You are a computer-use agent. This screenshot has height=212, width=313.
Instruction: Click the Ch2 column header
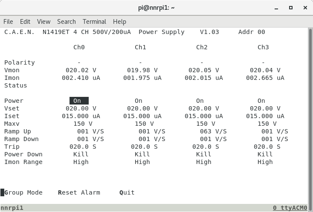202,47
